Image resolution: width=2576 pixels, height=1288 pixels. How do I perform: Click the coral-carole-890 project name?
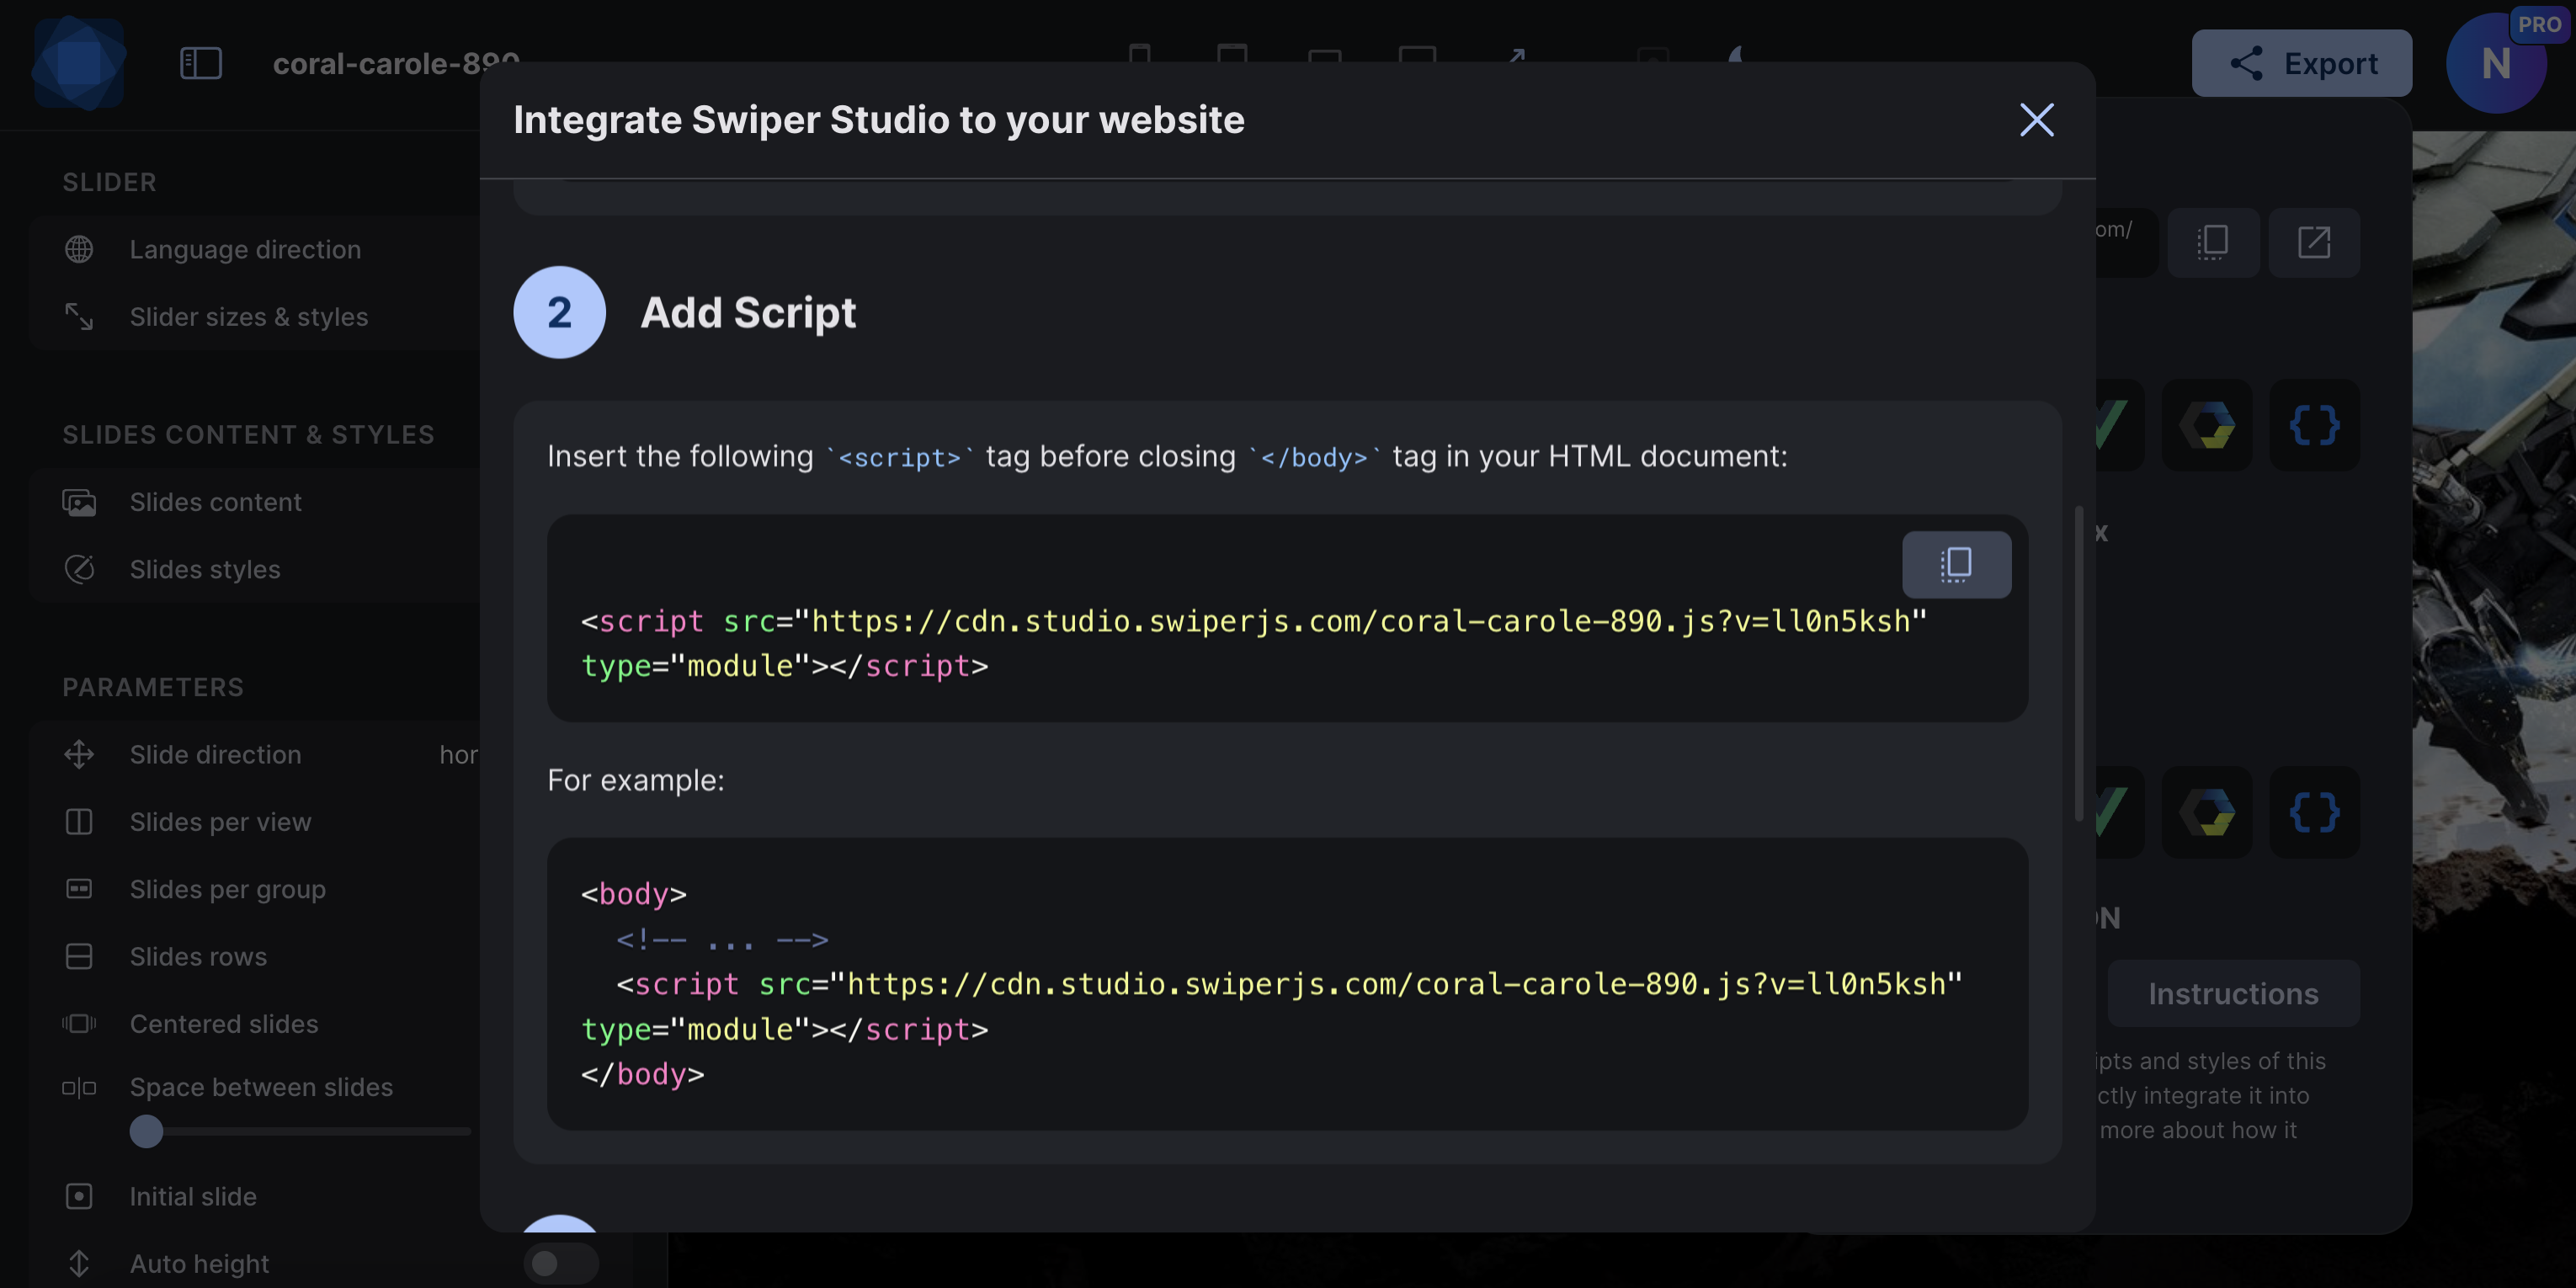tap(396, 62)
